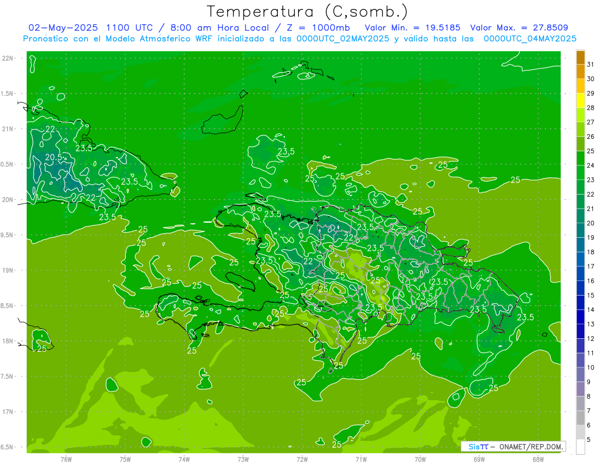
Task: Click the "71W" longitude axis label
Action: click(x=361, y=459)
